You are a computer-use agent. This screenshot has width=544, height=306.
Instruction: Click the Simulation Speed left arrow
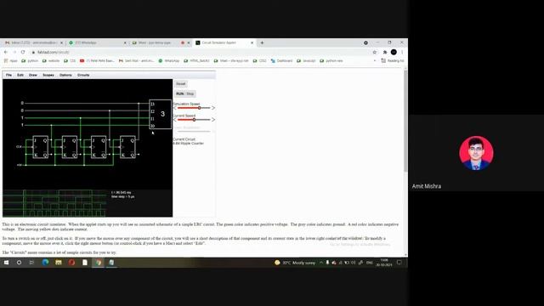click(x=175, y=108)
